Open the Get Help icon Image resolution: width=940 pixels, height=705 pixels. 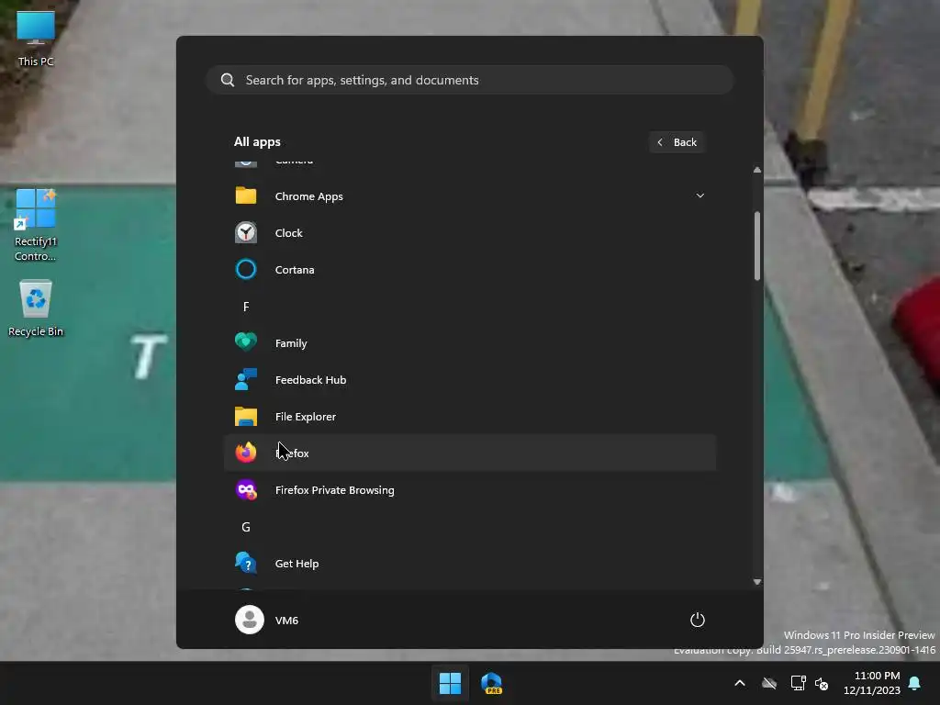point(246,563)
